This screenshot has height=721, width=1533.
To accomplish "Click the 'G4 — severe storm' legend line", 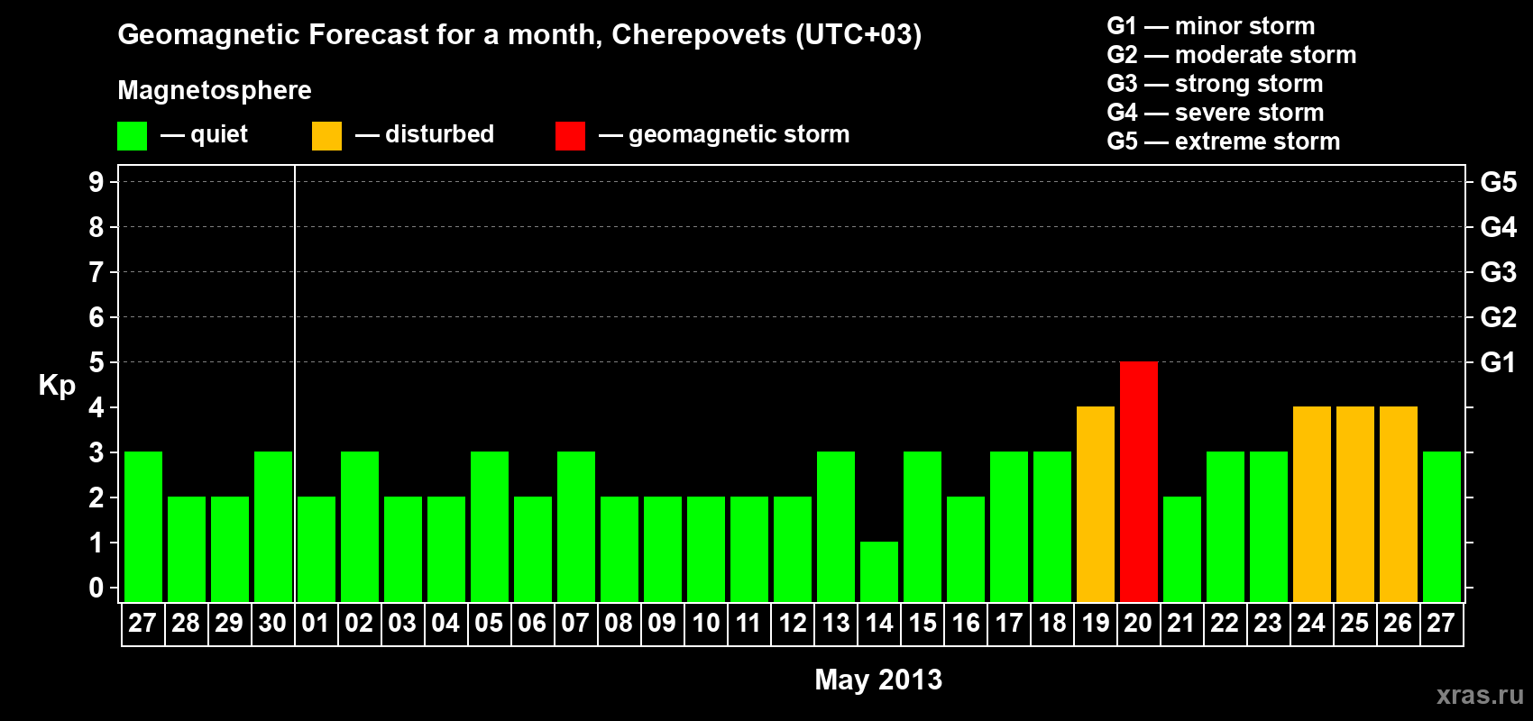I will pos(1216,113).
